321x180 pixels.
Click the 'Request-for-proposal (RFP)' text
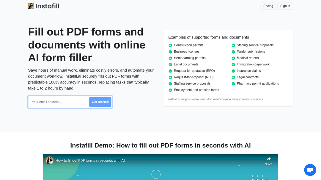[x=194, y=77]
